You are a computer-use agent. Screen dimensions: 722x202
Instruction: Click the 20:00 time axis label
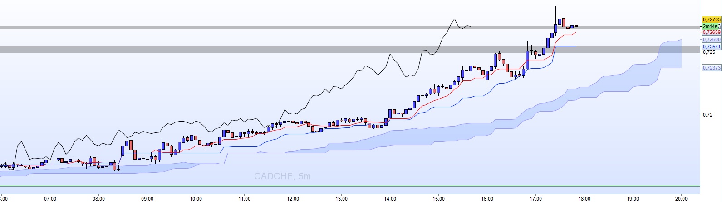click(681, 198)
